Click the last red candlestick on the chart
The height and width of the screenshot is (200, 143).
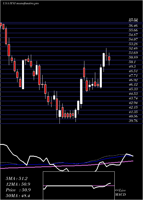[x=109, y=58]
